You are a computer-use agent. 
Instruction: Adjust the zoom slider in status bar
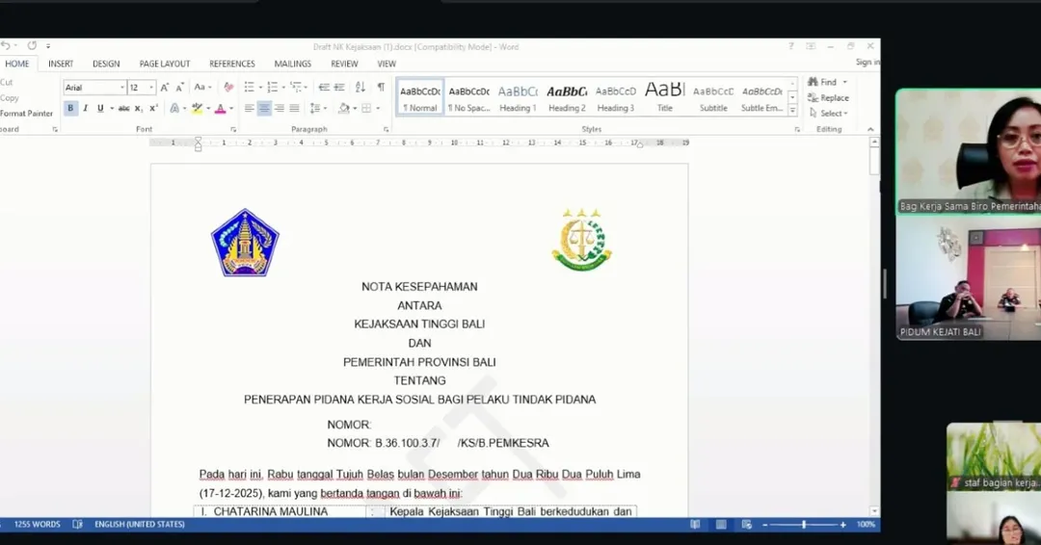804,525
